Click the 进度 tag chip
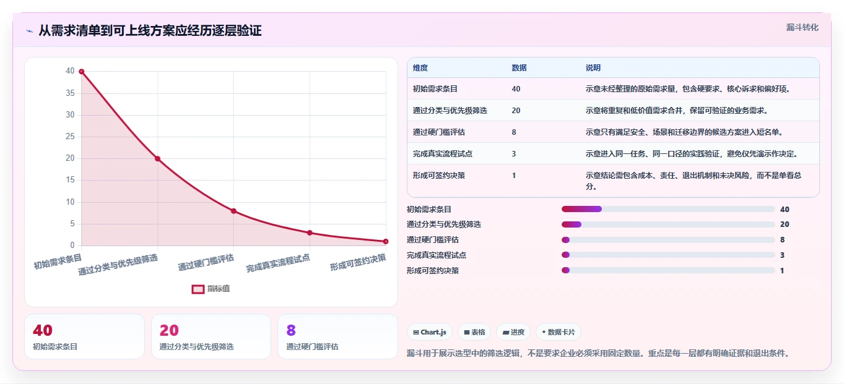This screenshot has width=844, height=384. tap(513, 332)
